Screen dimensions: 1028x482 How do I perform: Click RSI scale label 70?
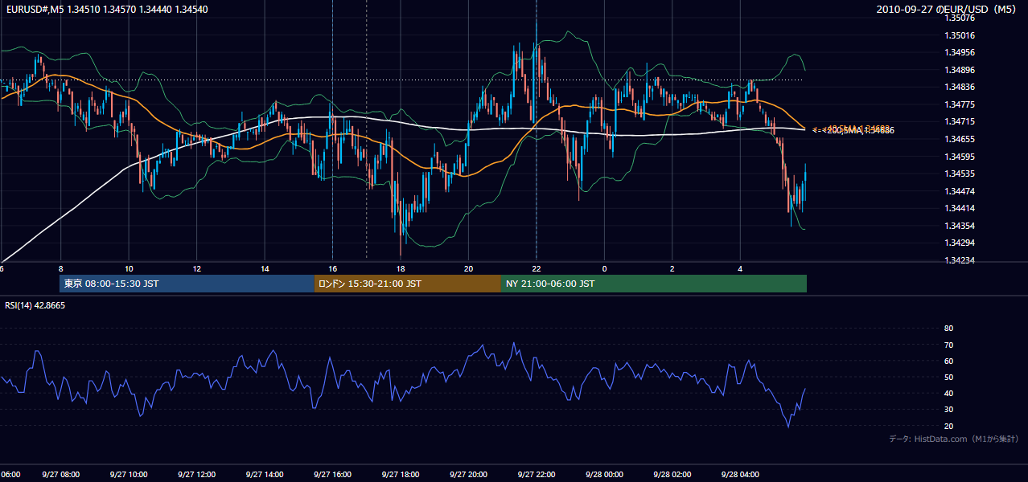[x=948, y=345]
